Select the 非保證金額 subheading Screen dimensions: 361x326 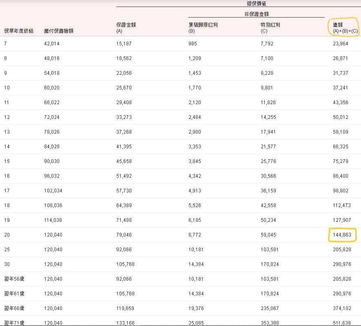(257, 14)
